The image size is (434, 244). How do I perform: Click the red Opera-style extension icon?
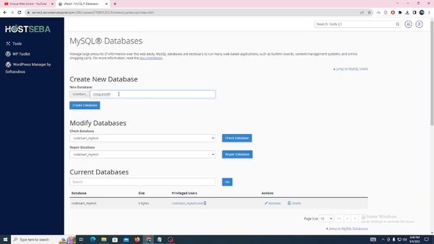click(393, 12)
